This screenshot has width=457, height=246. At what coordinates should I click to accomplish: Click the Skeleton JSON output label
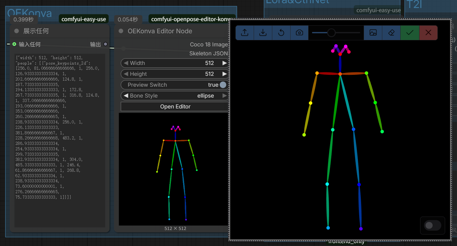pyautogui.click(x=208, y=53)
